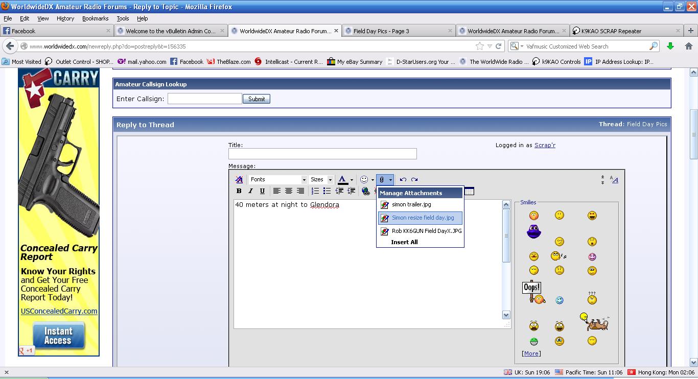Choose Insert All from attachments menu

pos(404,242)
